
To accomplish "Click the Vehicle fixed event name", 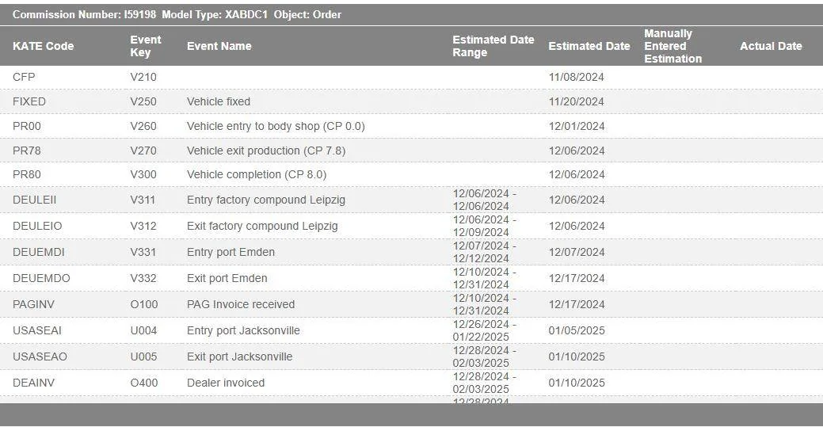I will [x=218, y=101].
